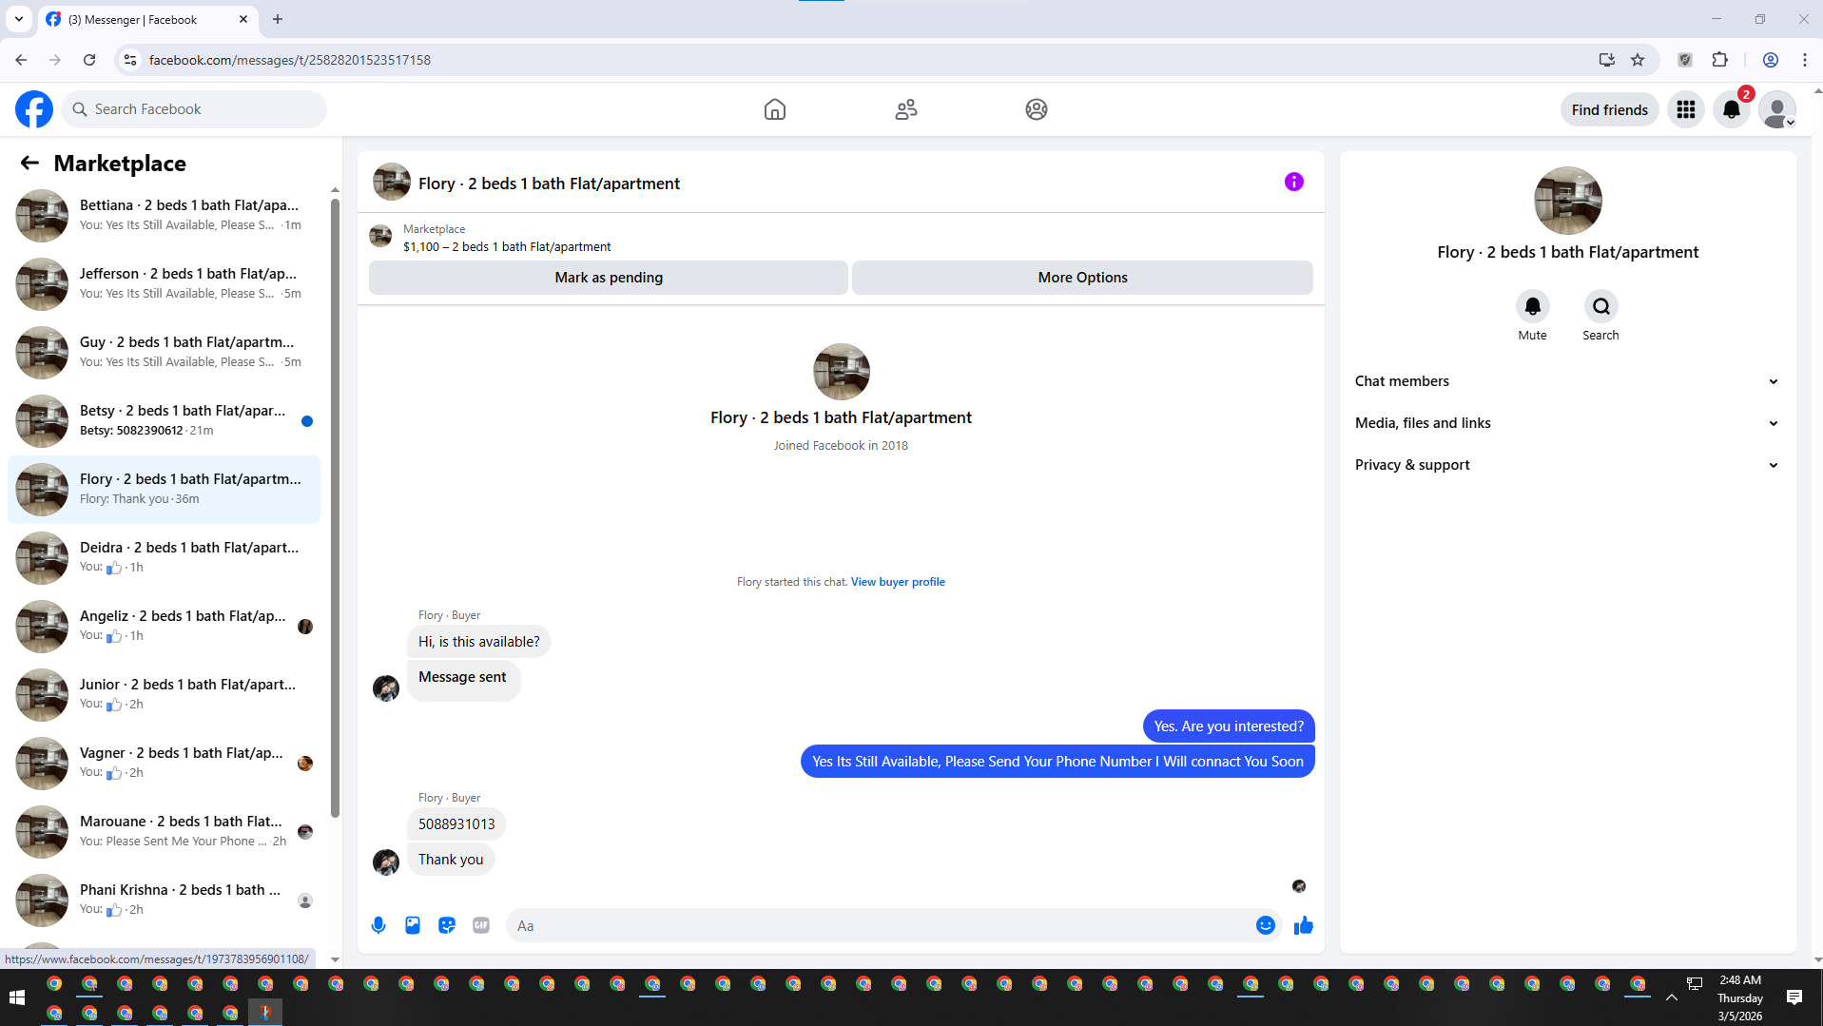
Task: Open the emoji picker in message box
Action: pos(1265,925)
